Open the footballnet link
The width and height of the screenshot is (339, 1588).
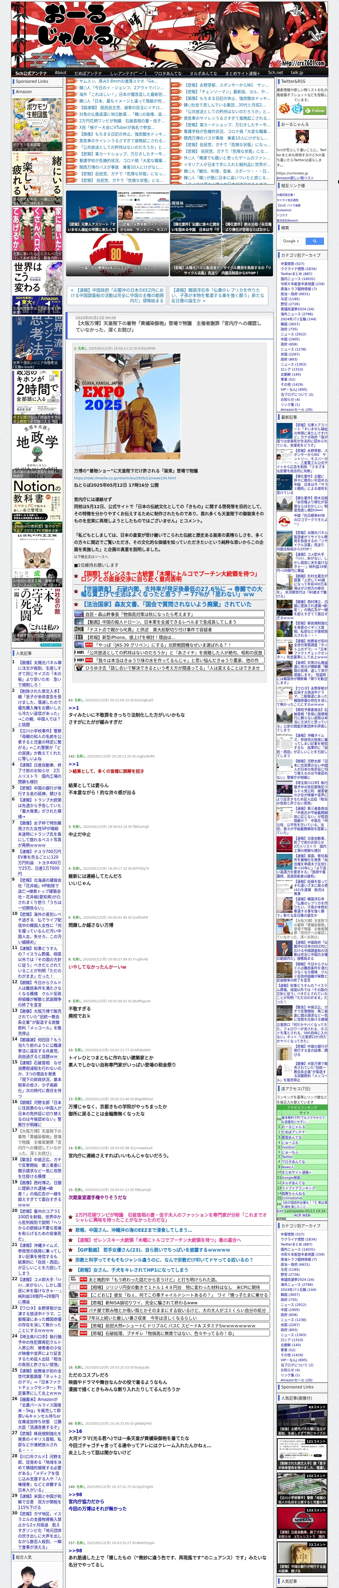(x=284, y=210)
